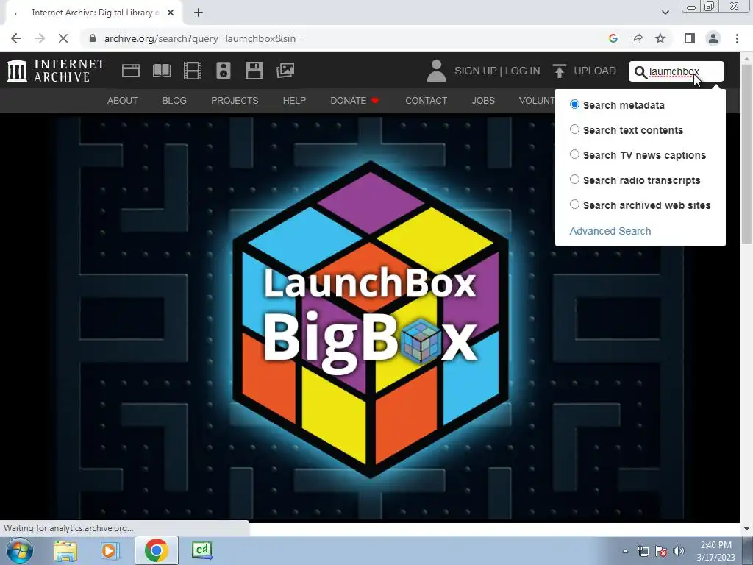Screen dimensions: 753x565
Task: Open the BLOG menu item
Action: (174, 100)
